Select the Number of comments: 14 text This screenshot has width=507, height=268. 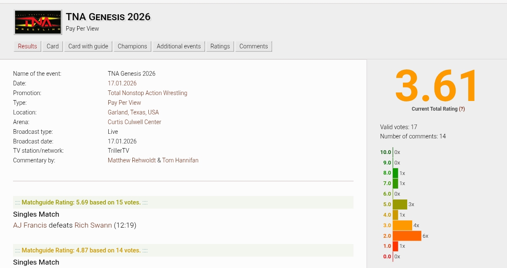(413, 136)
